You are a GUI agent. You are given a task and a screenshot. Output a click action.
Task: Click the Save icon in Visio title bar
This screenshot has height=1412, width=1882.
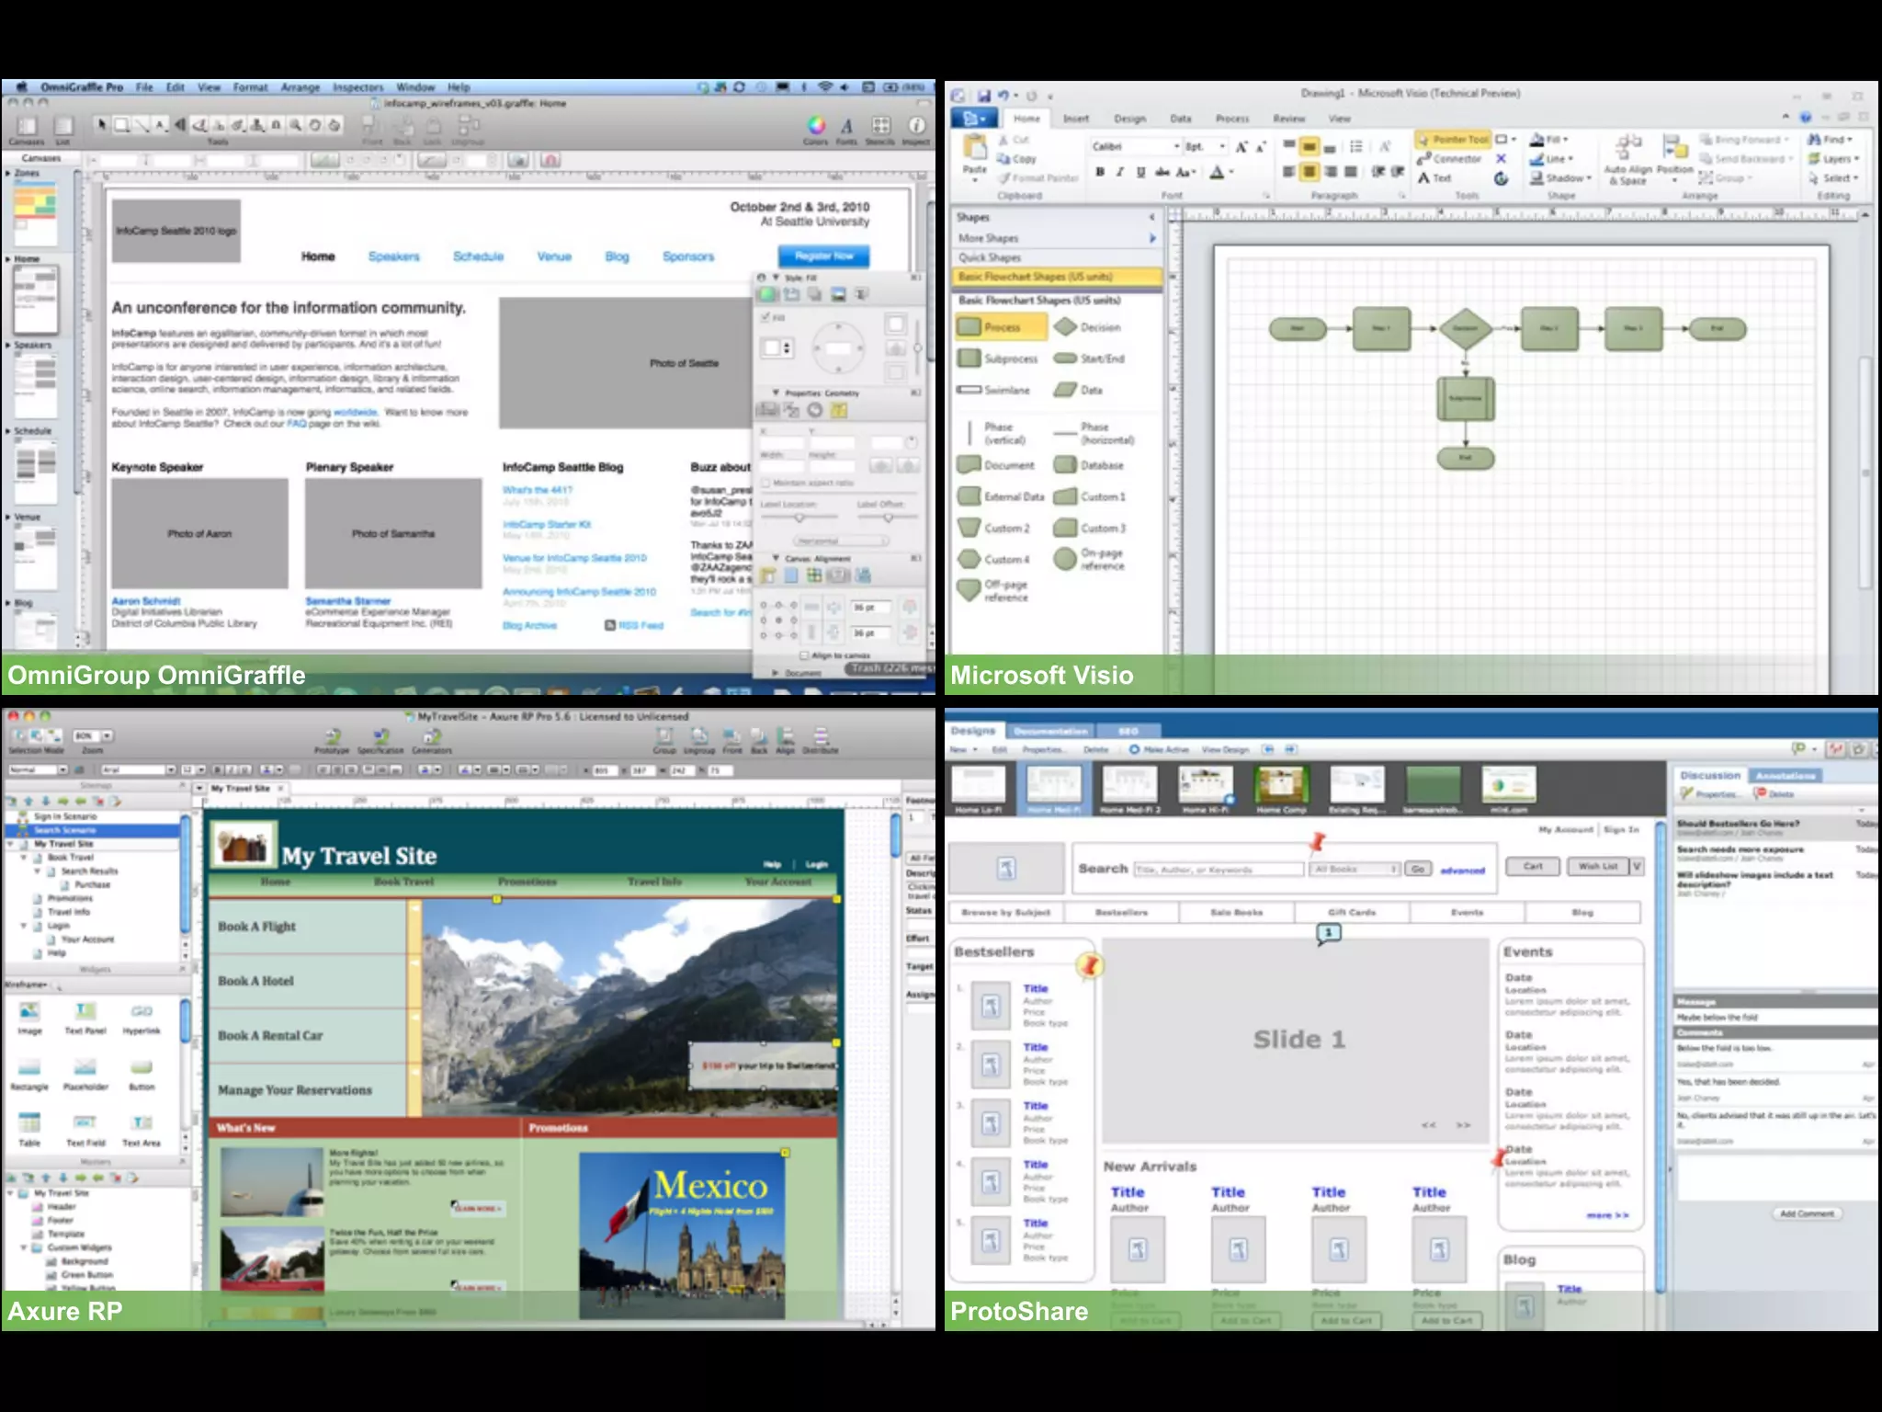[983, 96]
